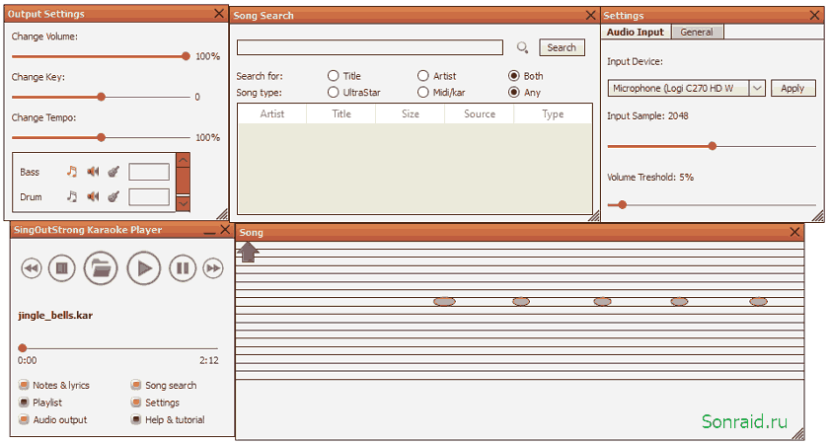Screen dimensions: 829x444
Task: Sort results by Type column
Action: pos(553,113)
